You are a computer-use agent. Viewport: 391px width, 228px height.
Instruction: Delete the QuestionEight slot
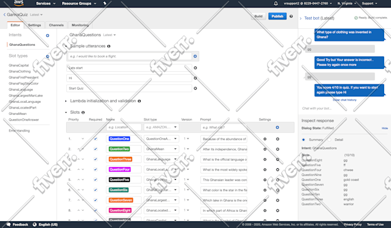pos(277,211)
